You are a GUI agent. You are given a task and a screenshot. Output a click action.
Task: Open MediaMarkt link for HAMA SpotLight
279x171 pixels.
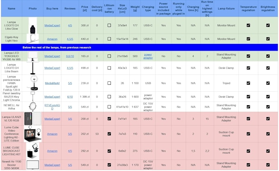click(x=52, y=83)
